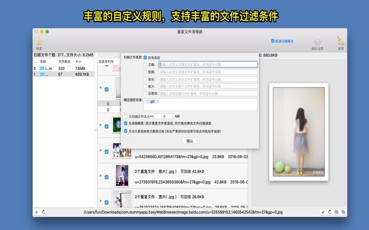The width and height of the screenshot is (369, 230).
Task: Click the 恢复 restore arrow icon
Action: 39,41
